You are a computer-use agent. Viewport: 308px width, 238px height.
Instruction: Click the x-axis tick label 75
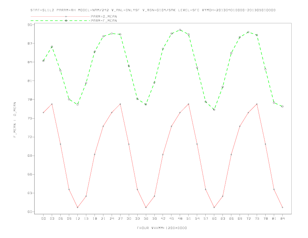257,219
